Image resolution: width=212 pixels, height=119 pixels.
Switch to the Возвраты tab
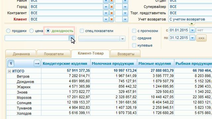click(x=126, y=54)
